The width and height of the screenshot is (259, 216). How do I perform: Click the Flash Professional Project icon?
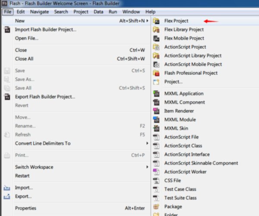pyautogui.click(x=156, y=73)
